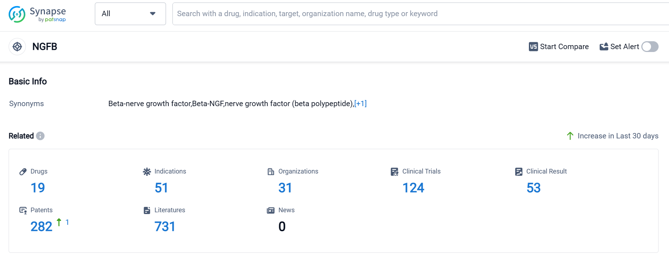The image size is (669, 256).
Task: Click the Drugs pill icon
Action: (23, 171)
